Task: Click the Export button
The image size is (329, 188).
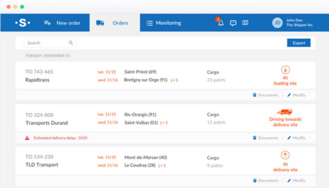Action: 299,43
